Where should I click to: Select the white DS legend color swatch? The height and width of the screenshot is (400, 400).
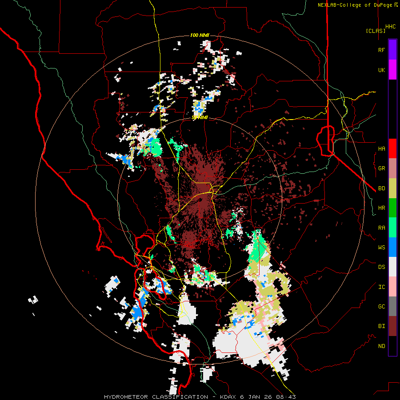(392, 267)
